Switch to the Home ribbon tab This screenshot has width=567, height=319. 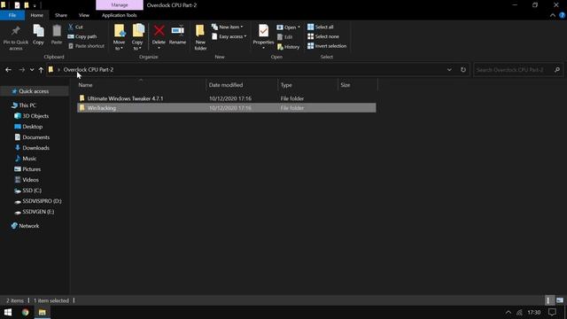[37, 15]
